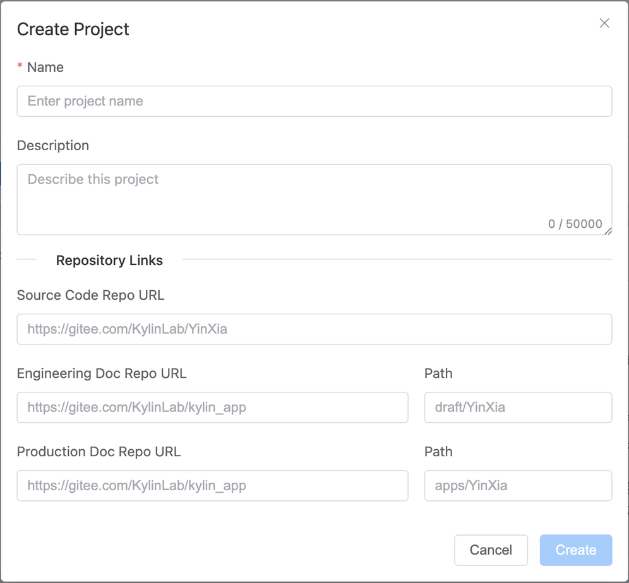Click the draft/YinXia Path field
The height and width of the screenshot is (583, 629).
[518, 407]
